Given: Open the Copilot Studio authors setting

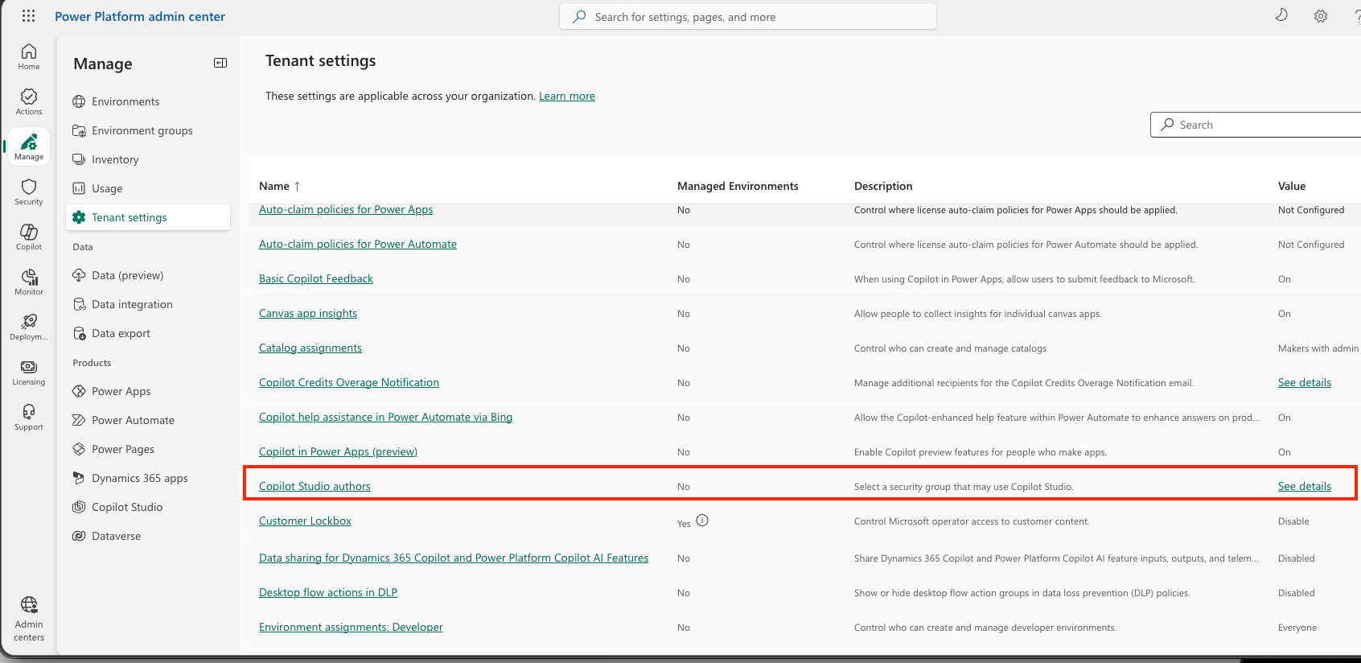Looking at the screenshot, I should coord(315,486).
